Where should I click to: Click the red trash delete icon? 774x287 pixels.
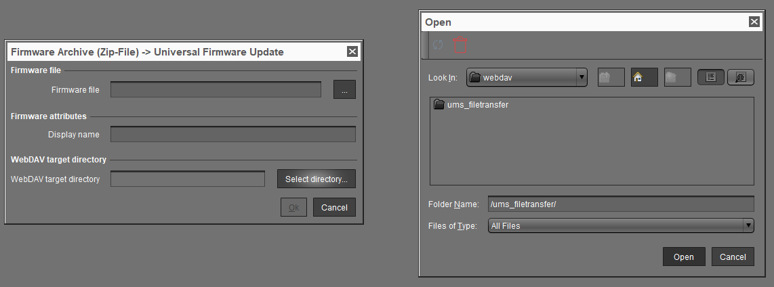[x=460, y=45]
